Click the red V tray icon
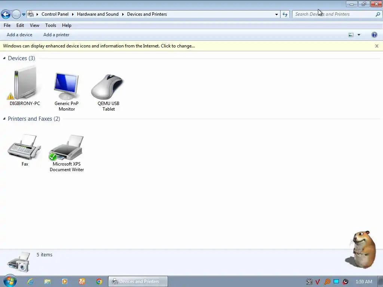This screenshot has height=287, width=383. [x=318, y=282]
